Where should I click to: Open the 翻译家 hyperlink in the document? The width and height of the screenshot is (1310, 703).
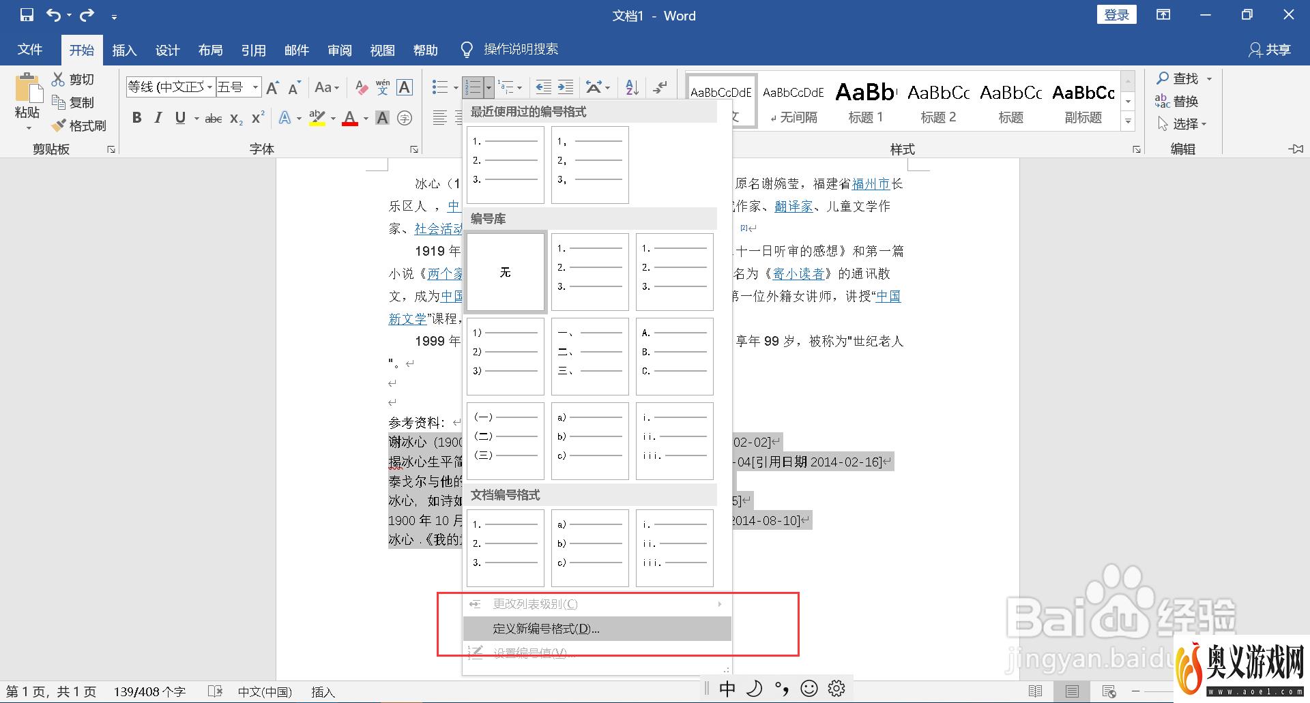794,206
